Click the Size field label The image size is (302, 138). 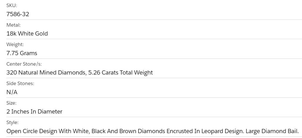pos(11,103)
